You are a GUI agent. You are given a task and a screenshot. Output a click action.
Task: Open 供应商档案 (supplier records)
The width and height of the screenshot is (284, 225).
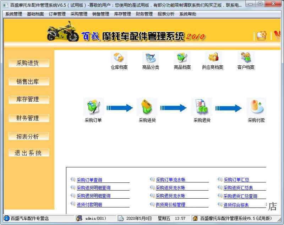tap(213, 59)
